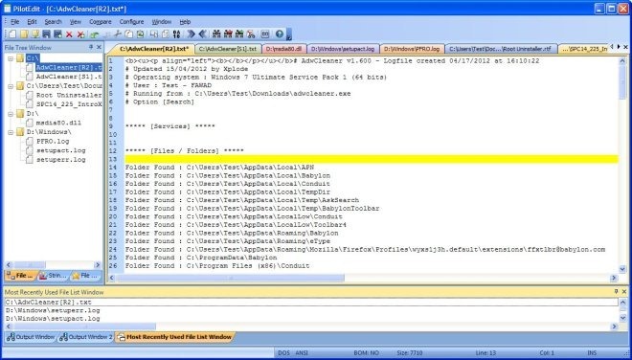Select msdia80.dll in file tree

coord(58,123)
